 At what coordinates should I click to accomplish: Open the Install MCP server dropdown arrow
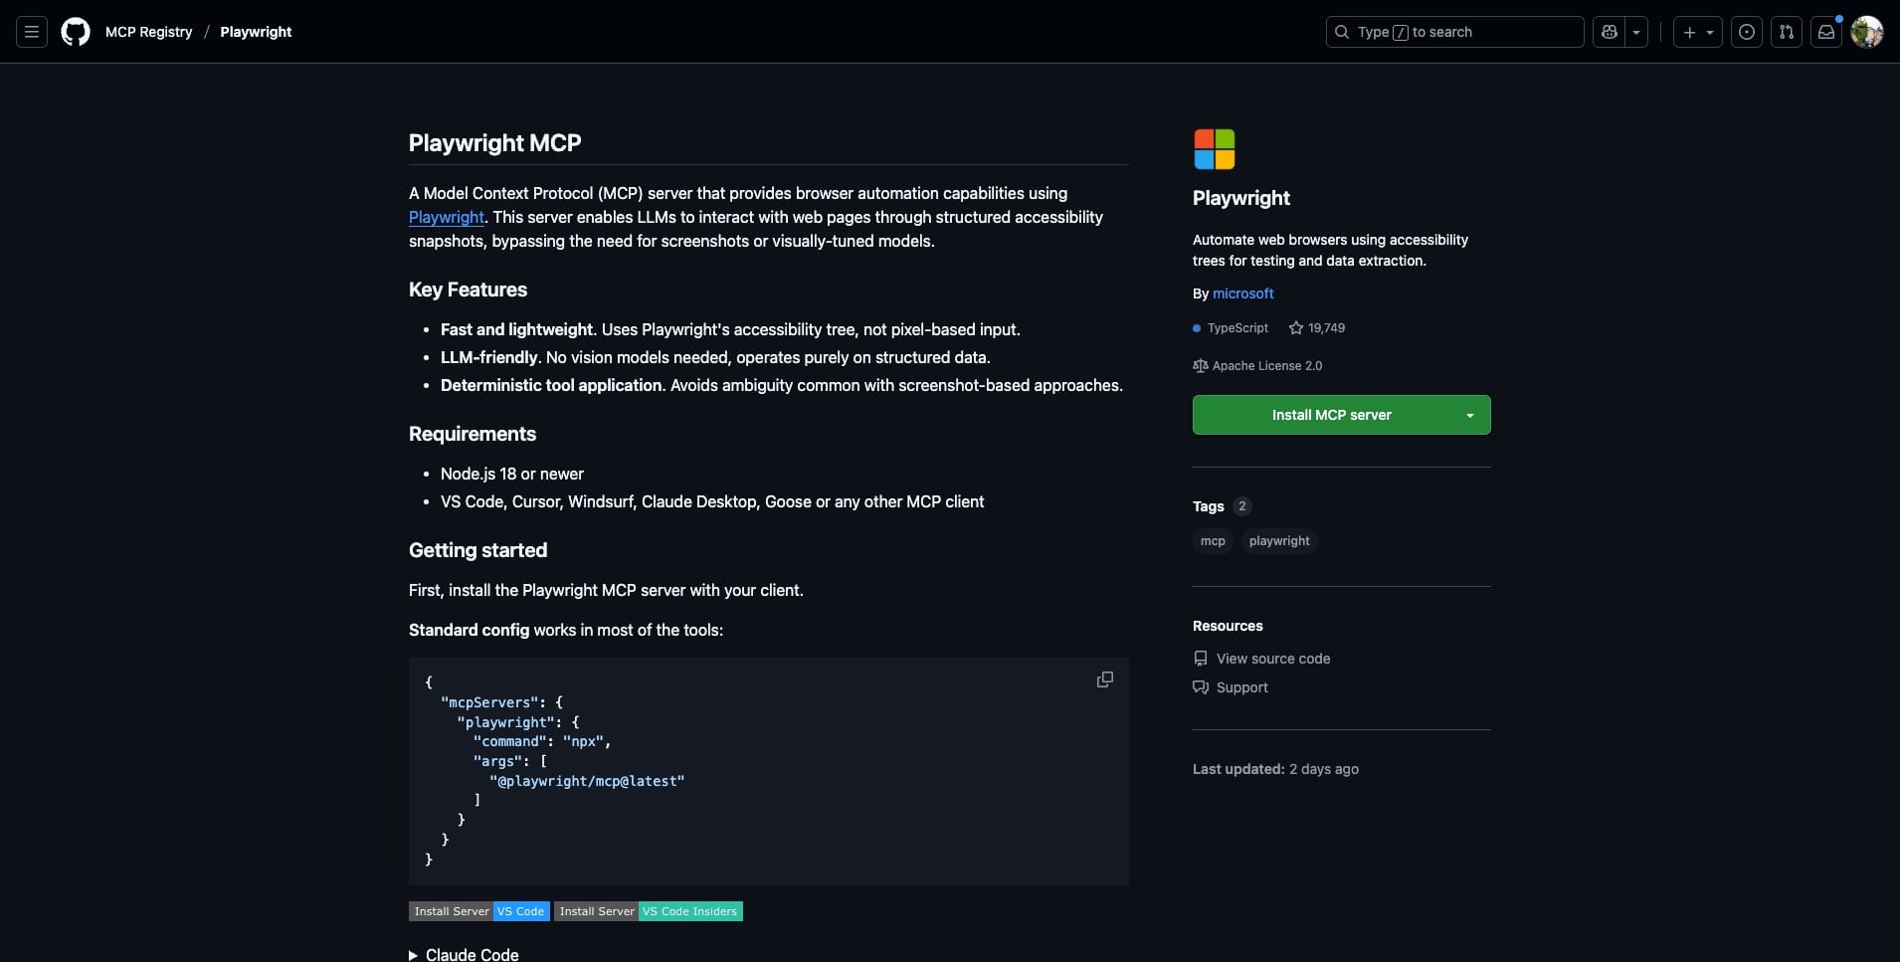[x=1469, y=415]
